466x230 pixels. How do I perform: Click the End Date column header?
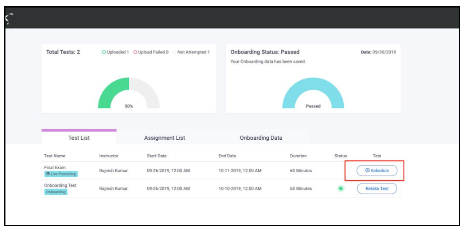click(227, 156)
